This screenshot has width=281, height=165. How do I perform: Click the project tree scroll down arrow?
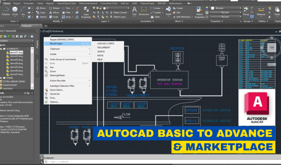point(32,88)
